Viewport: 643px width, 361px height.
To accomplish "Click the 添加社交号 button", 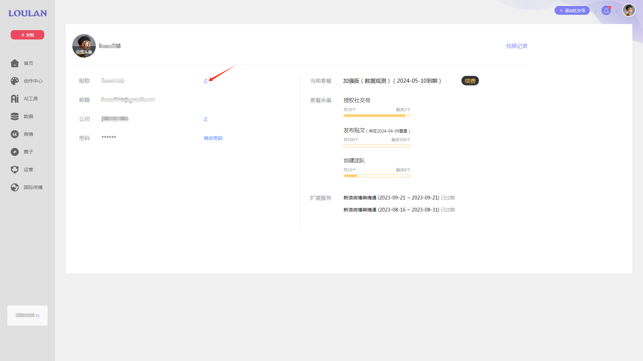I will 572,11.
